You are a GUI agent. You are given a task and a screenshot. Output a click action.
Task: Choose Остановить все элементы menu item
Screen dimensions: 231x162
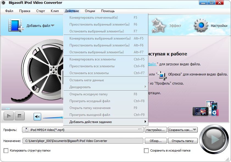point(106,73)
